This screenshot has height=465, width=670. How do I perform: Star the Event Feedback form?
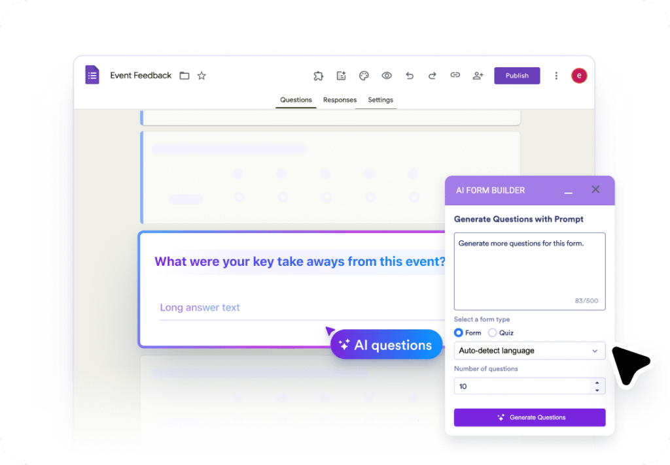point(201,75)
